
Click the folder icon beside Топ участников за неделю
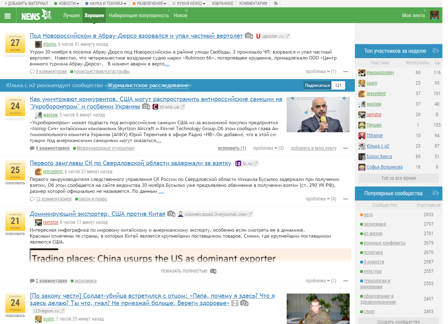click(436, 51)
